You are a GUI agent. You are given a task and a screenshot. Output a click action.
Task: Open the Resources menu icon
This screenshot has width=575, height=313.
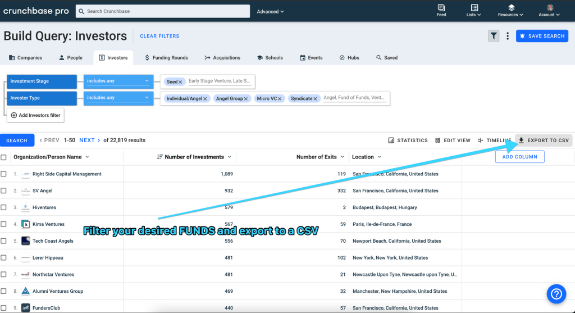[x=511, y=8]
